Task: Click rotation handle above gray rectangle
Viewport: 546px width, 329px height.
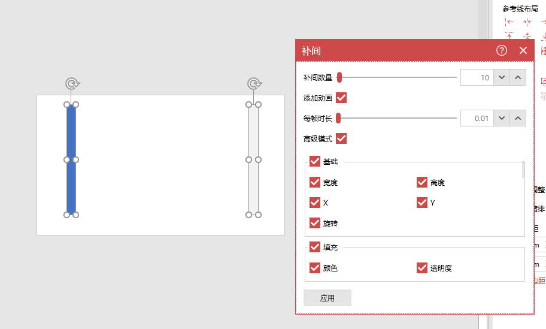Action: (254, 83)
